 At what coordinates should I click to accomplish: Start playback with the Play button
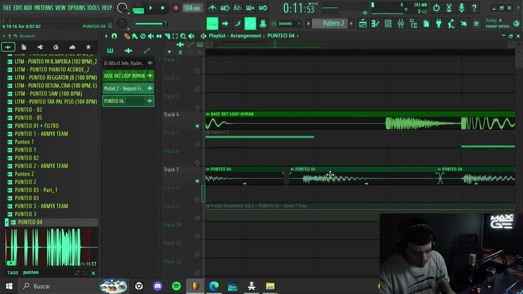point(150,8)
